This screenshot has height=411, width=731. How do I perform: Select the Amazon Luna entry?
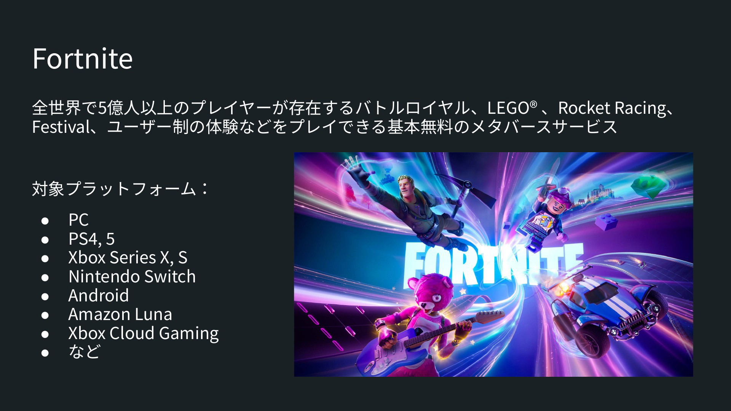(120, 314)
